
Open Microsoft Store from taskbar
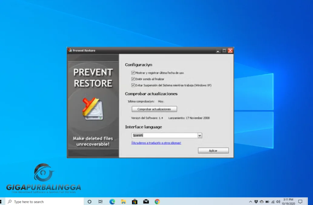[135, 202]
